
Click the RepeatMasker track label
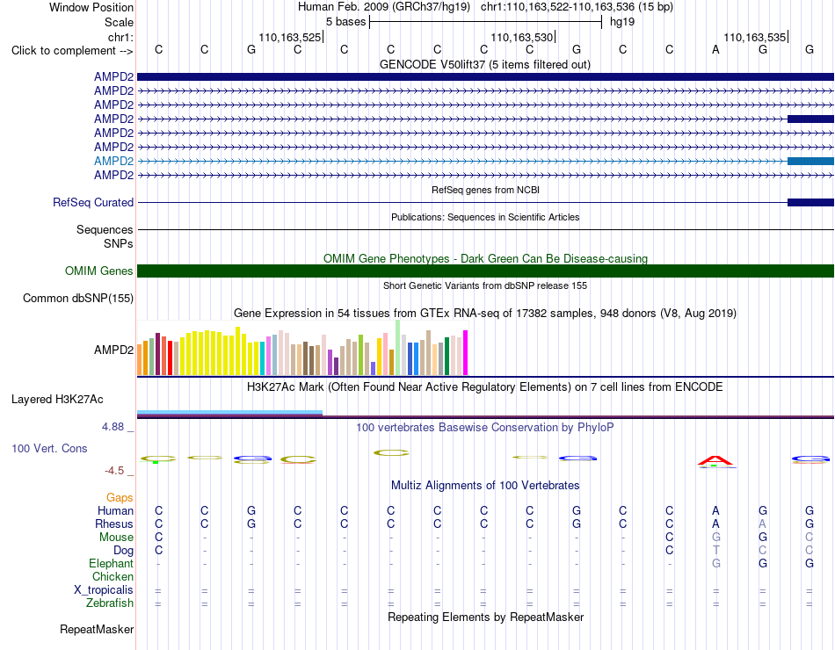click(x=97, y=629)
